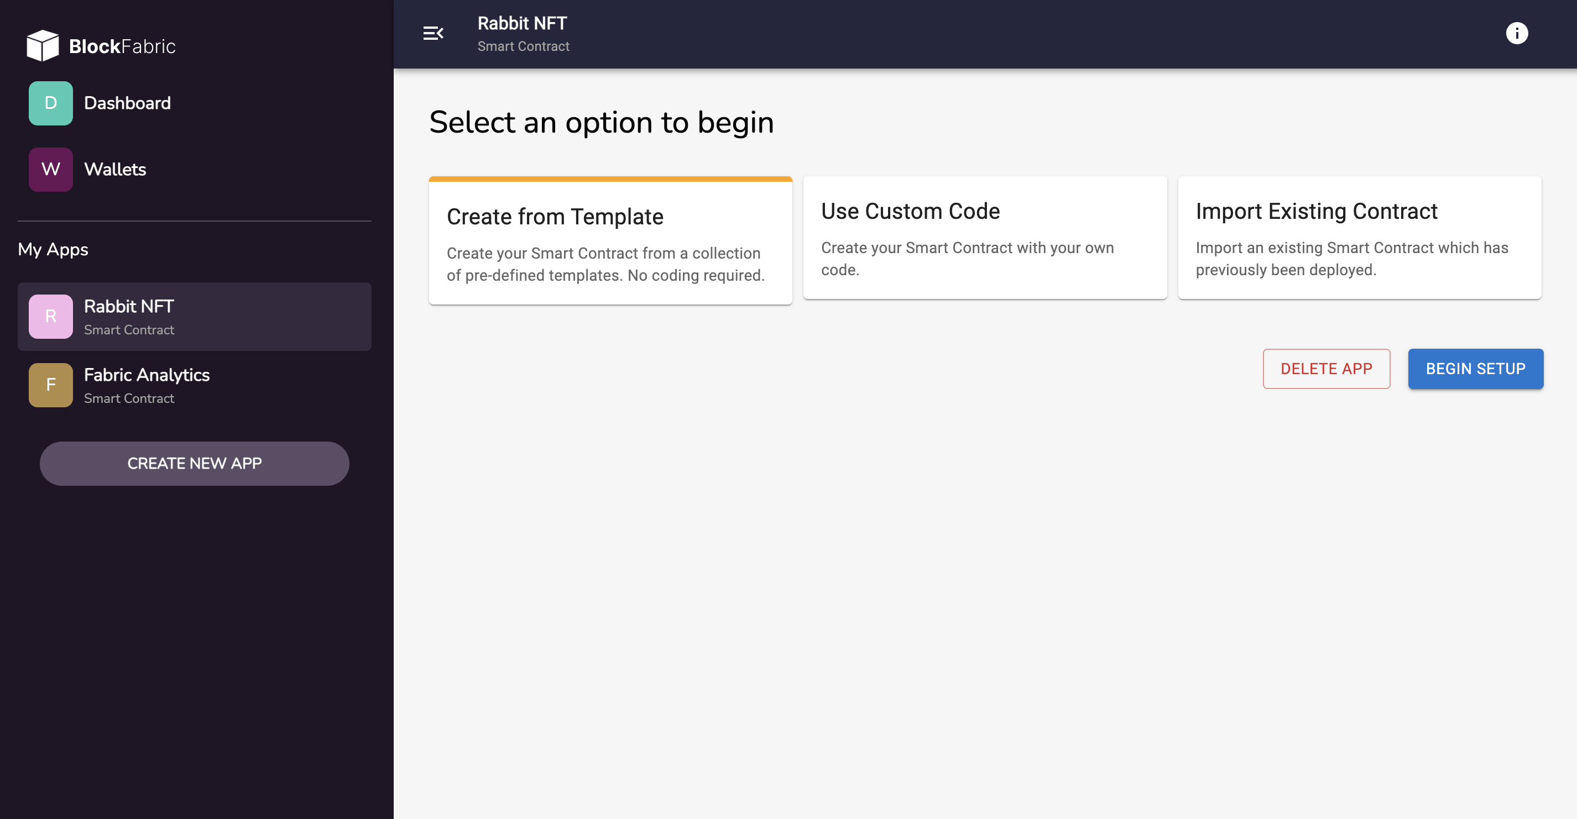Viewport: 1577px width, 819px height.
Task: Click the BEGIN SETUP button
Action: [1475, 368]
